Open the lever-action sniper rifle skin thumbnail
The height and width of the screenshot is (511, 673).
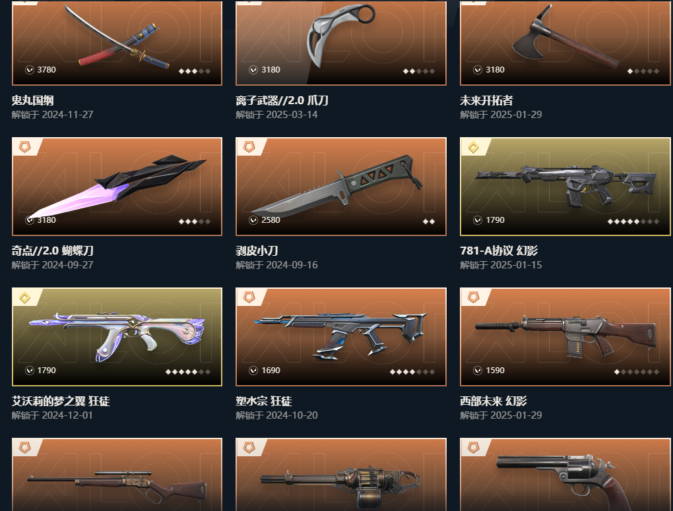[117, 474]
